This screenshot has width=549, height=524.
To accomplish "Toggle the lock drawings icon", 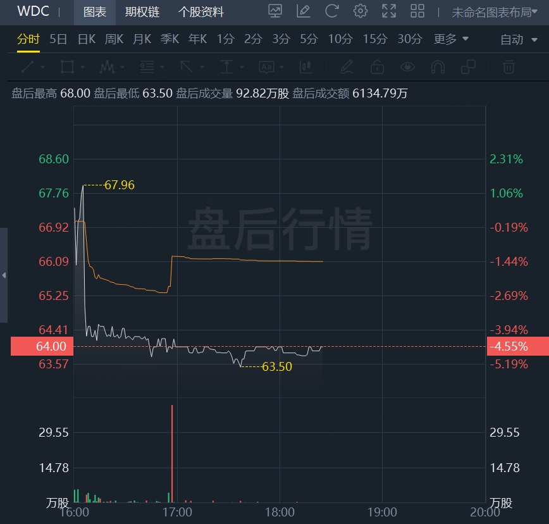I will click(377, 66).
